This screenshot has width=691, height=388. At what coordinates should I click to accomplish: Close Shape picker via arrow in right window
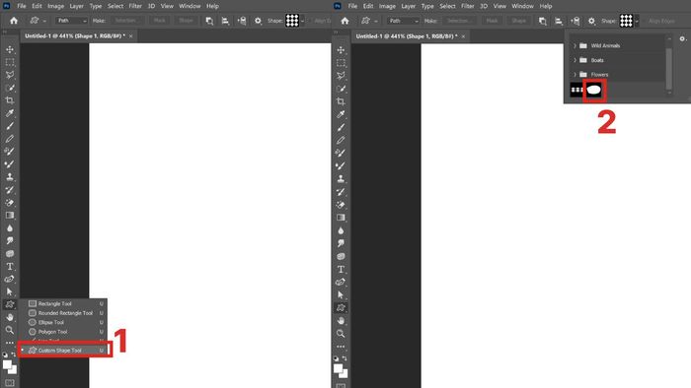point(637,21)
